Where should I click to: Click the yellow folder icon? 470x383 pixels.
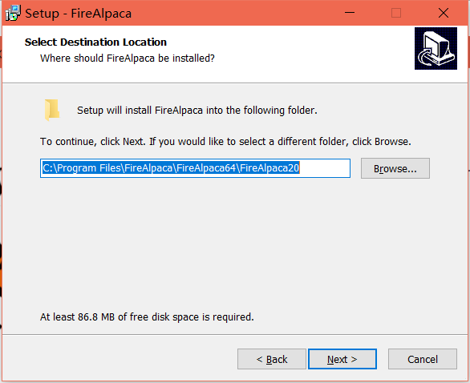(52, 110)
